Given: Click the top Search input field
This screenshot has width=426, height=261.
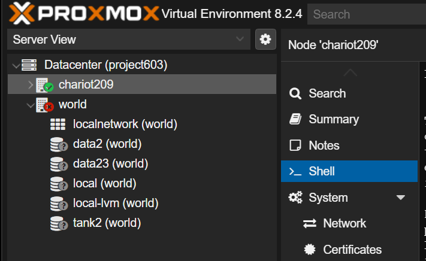Looking at the screenshot, I should click(365, 14).
